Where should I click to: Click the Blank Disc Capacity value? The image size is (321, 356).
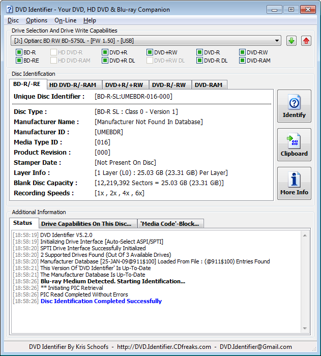[x=159, y=183]
